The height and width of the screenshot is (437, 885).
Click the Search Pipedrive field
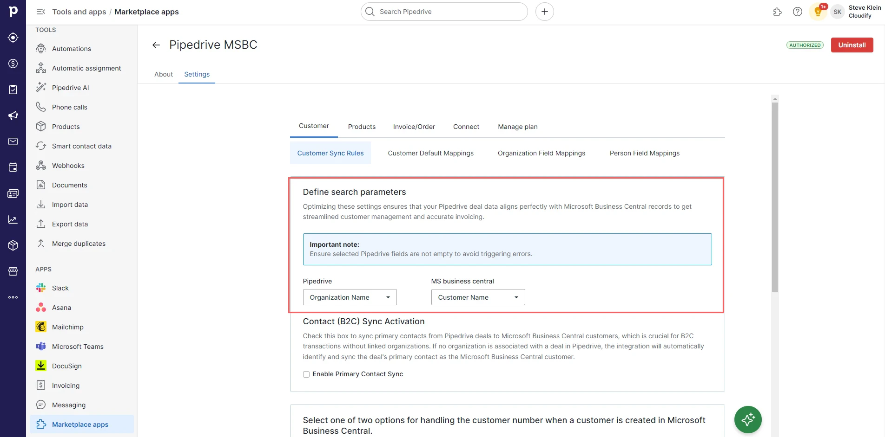point(444,12)
